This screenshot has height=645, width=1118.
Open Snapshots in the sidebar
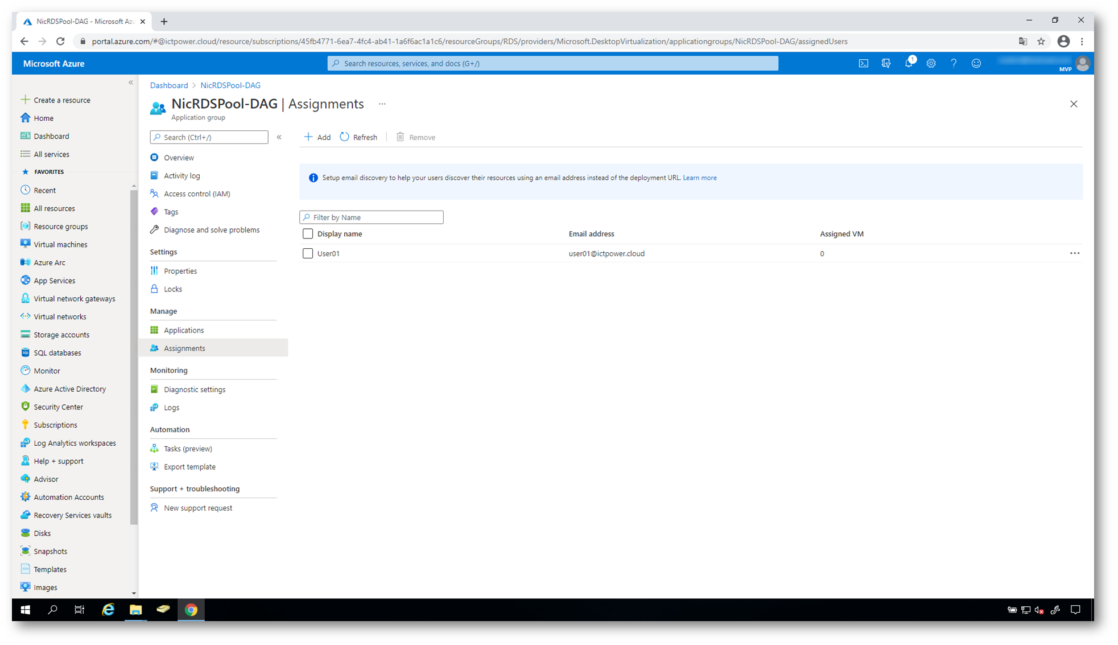coord(50,551)
